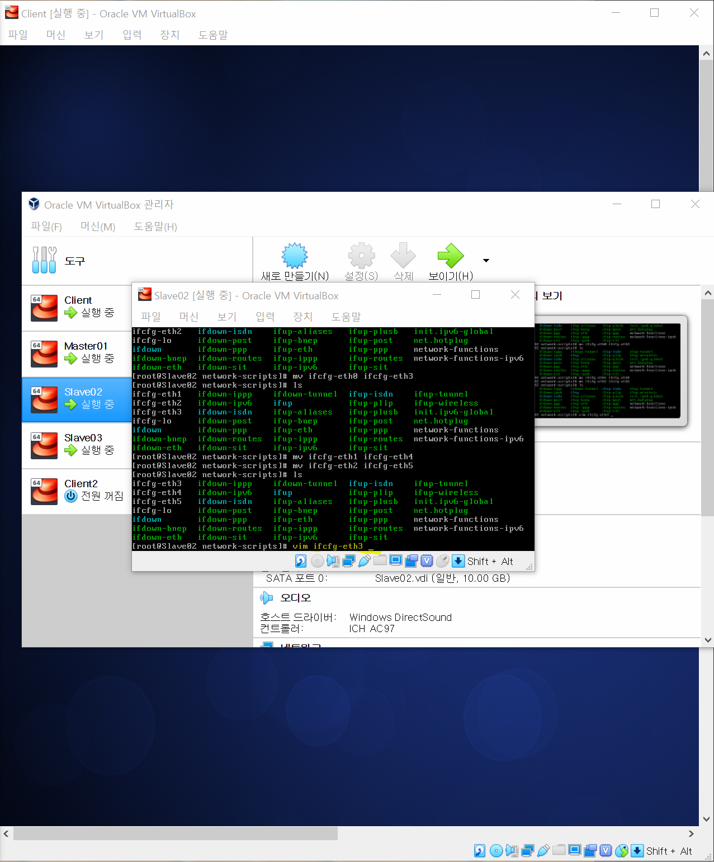This screenshot has height=862, width=714.
Task: Click mouse integration indicator in Client window status bar
Action: point(622,851)
